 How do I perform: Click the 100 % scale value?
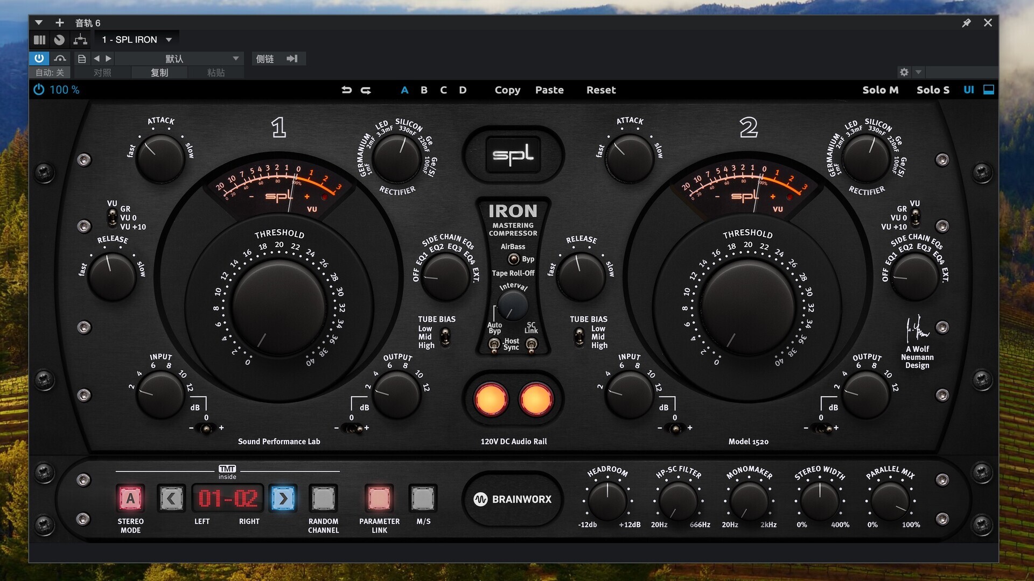[x=65, y=90]
